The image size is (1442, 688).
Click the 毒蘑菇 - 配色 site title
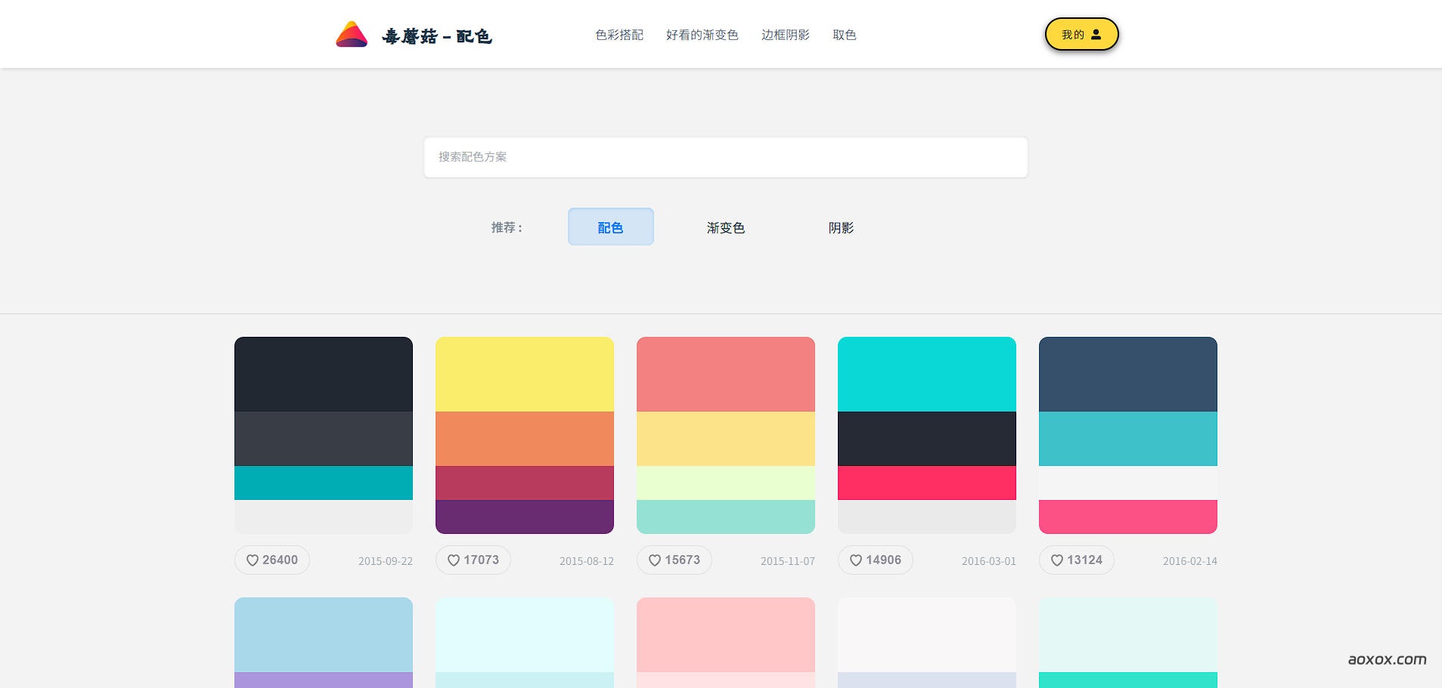point(437,36)
